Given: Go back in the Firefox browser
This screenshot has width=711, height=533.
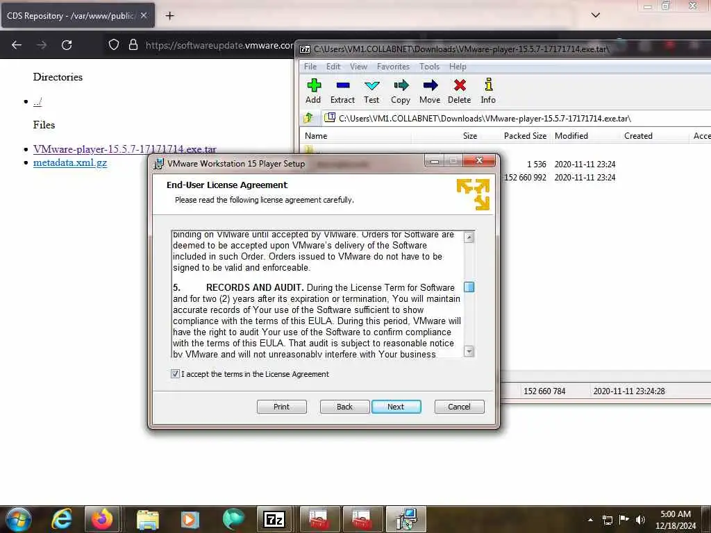Looking at the screenshot, I should (x=17, y=45).
